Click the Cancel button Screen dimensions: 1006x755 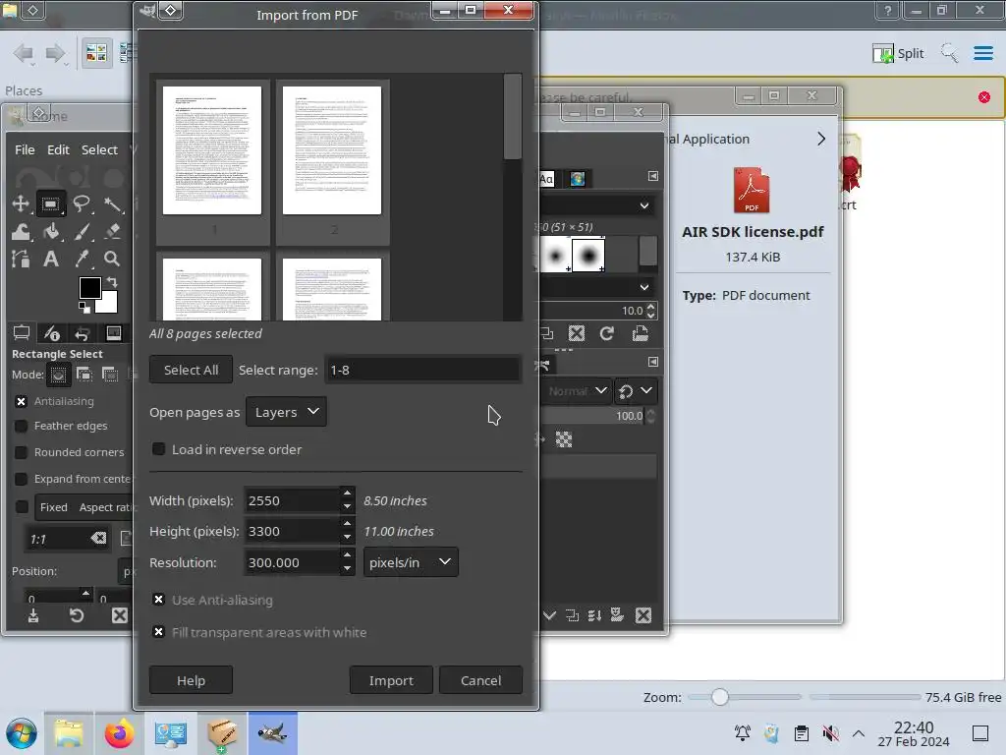click(481, 680)
